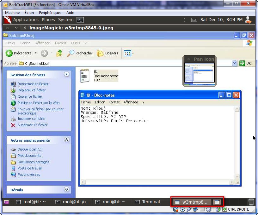Switch to the root@bt: /o... taskbar window
Screen dimensions: 258x215
(73, 202)
